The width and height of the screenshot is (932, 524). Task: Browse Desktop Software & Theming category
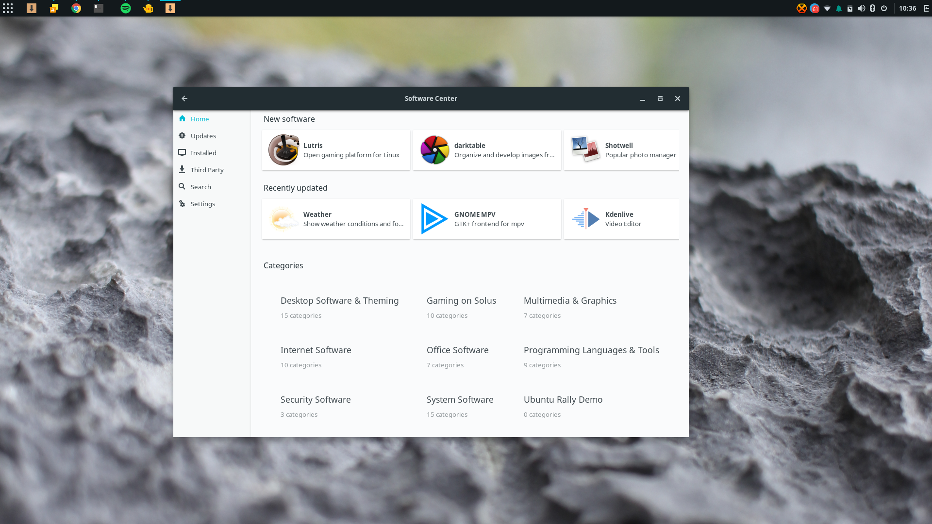click(339, 307)
